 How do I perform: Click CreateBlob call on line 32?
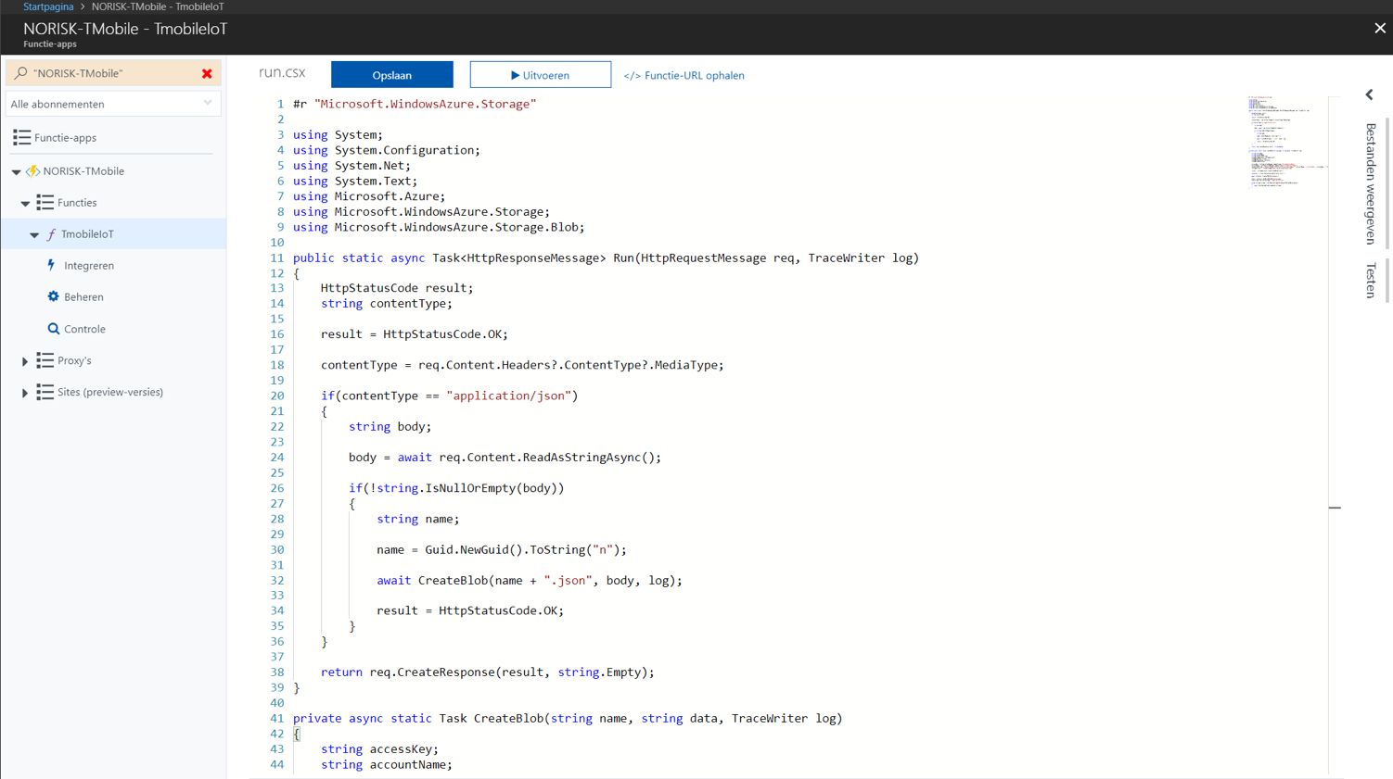pyautogui.click(x=550, y=581)
